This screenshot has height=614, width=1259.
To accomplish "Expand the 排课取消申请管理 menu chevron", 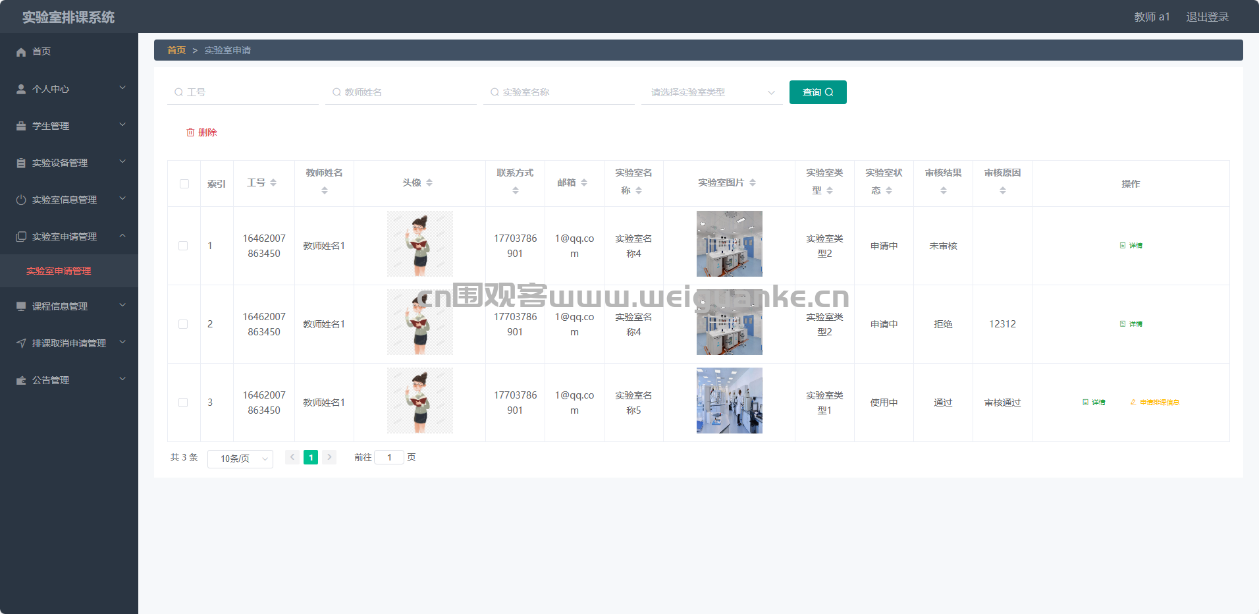I will (122, 342).
